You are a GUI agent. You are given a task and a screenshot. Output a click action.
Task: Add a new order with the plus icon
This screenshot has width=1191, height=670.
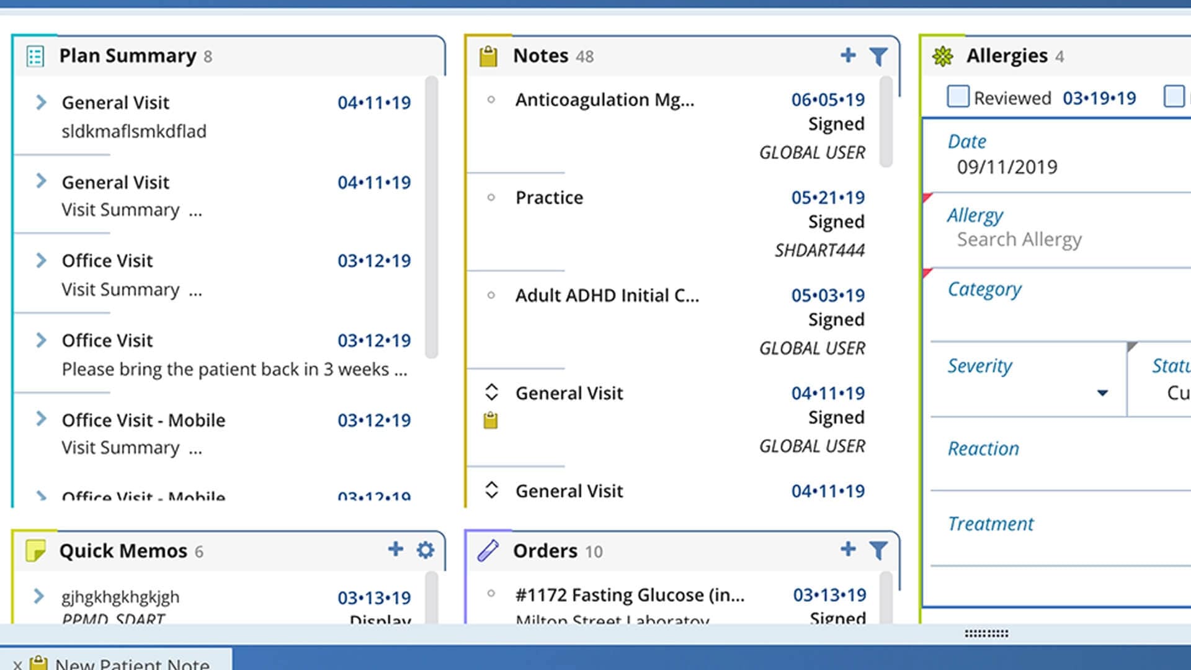[x=847, y=550]
